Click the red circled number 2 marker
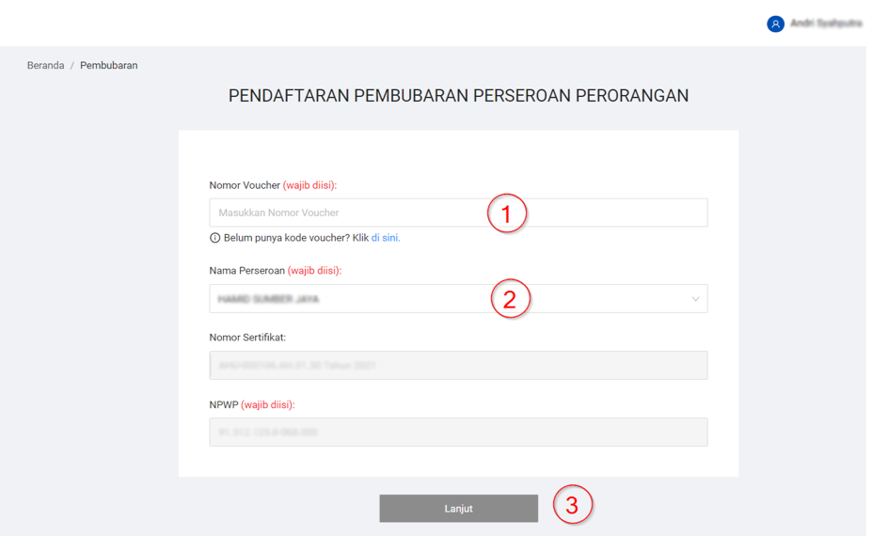This screenshot has height=536, width=872. click(510, 299)
